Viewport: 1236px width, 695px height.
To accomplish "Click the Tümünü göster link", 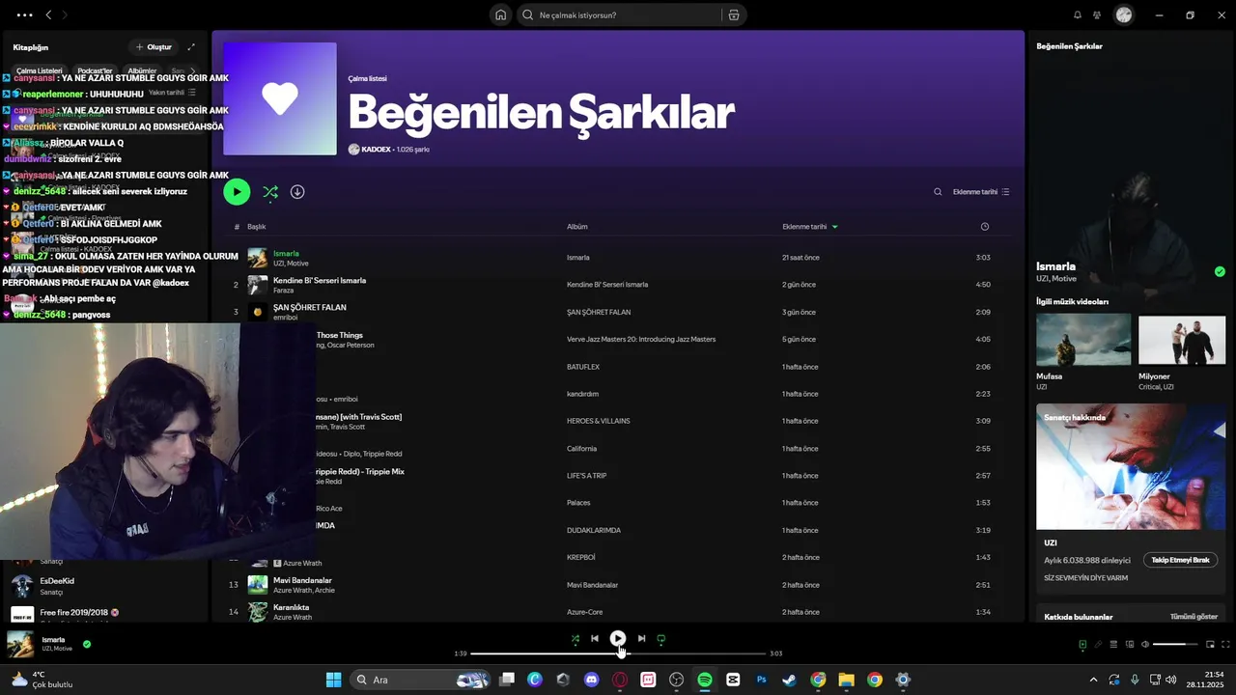I will point(1194,617).
